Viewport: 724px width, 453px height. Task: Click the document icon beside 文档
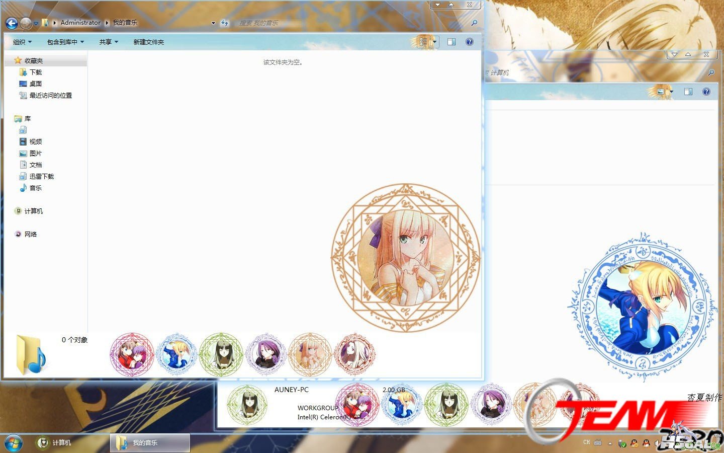tap(23, 165)
